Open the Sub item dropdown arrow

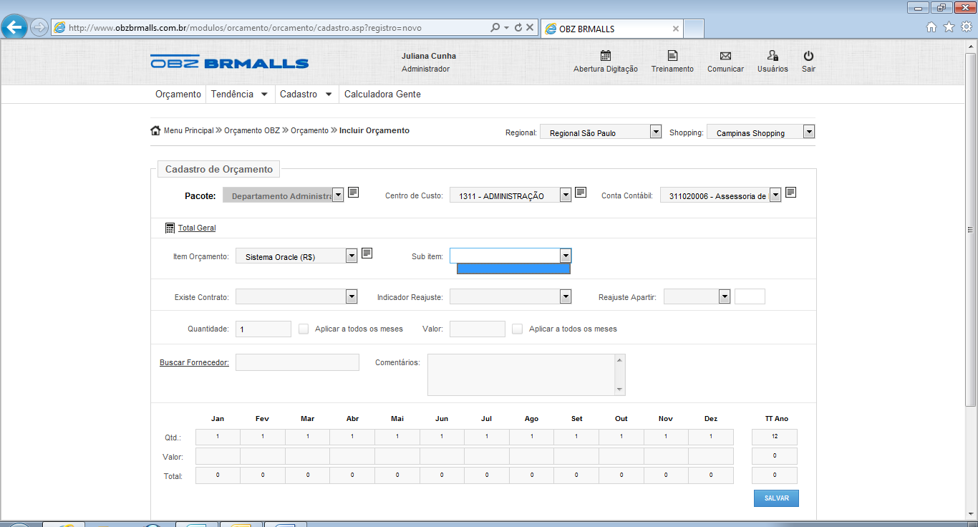pos(566,256)
